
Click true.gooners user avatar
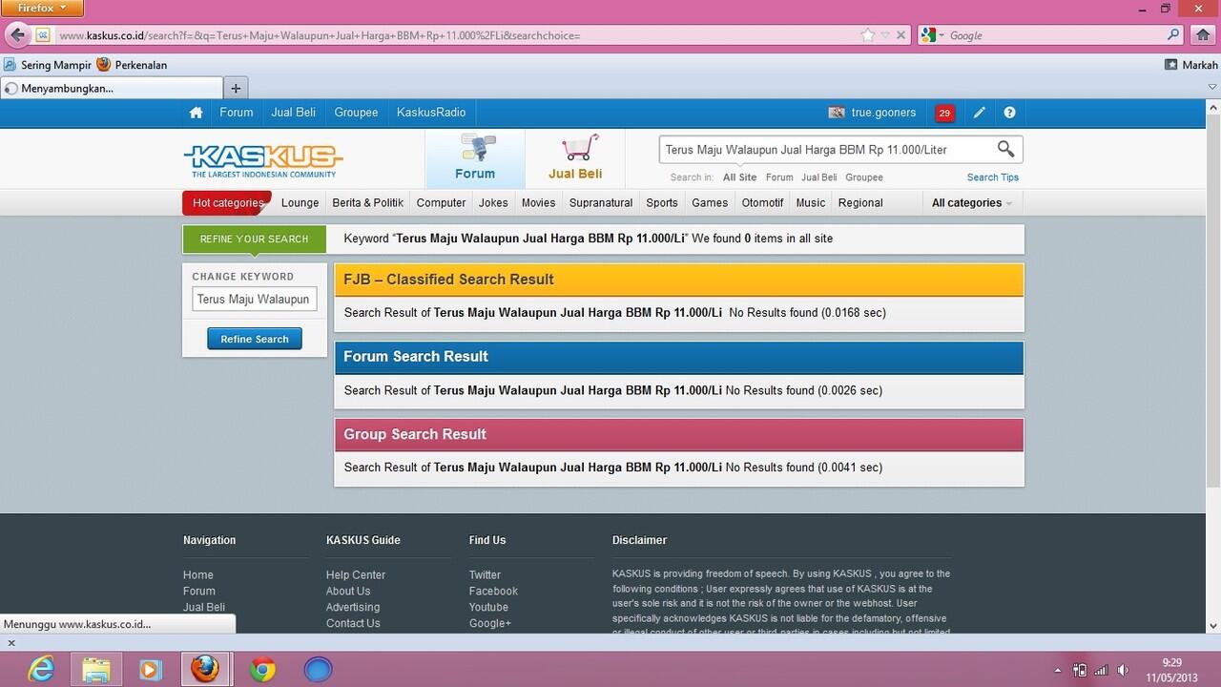click(837, 113)
